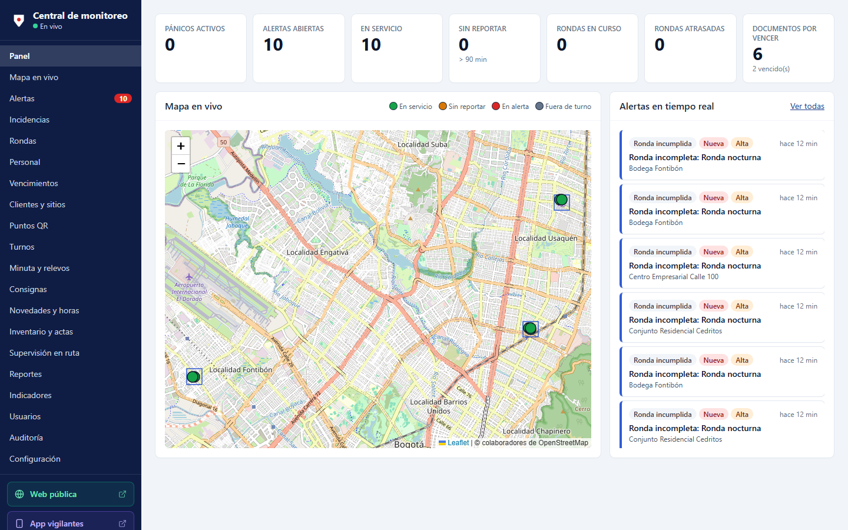Select Reportes in the sidebar
Viewport: 848px width, 530px height.
coord(71,374)
